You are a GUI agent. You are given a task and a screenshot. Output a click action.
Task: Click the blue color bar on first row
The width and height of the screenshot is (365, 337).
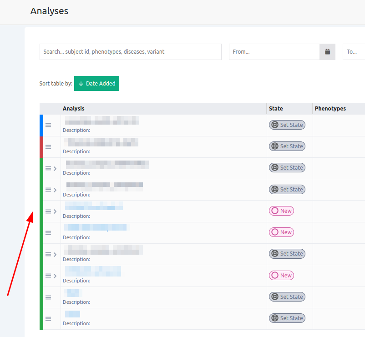pos(41,125)
